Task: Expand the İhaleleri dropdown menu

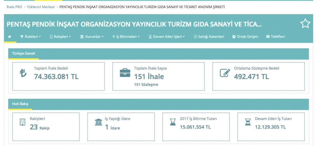Action: [x=30, y=37]
